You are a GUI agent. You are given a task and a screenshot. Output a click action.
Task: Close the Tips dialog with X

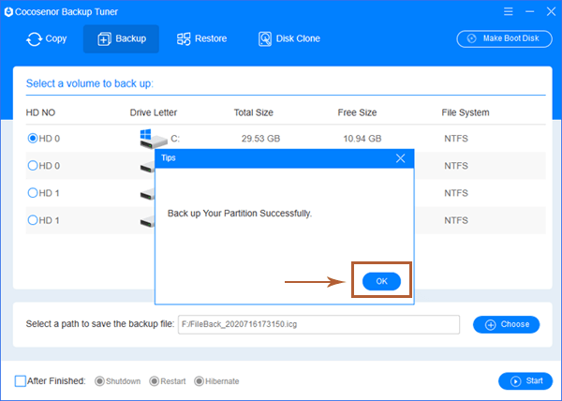[x=400, y=158]
